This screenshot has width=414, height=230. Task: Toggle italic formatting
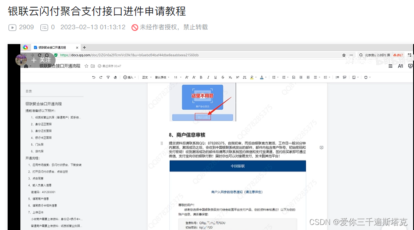click(x=208, y=77)
